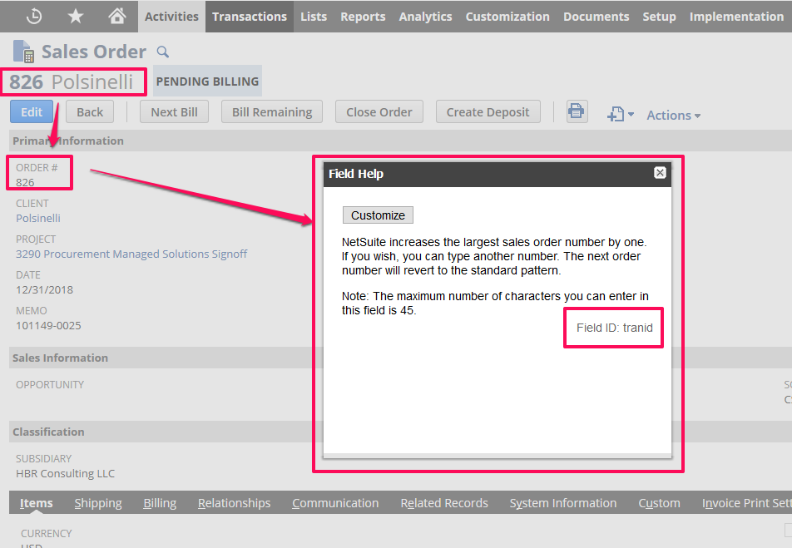The height and width of the screenshot is (548, 792).
Task: Open the Reports menu
Action: [x=363, y=16]
